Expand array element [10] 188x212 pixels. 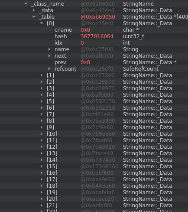tap(42, 134)
